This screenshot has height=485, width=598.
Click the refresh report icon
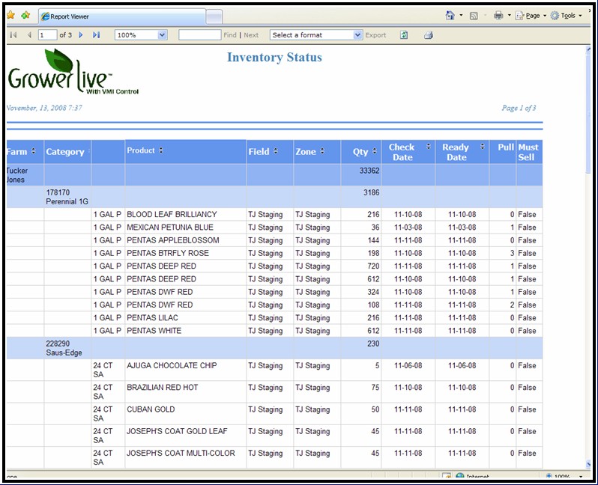click(x=404, y=35)
